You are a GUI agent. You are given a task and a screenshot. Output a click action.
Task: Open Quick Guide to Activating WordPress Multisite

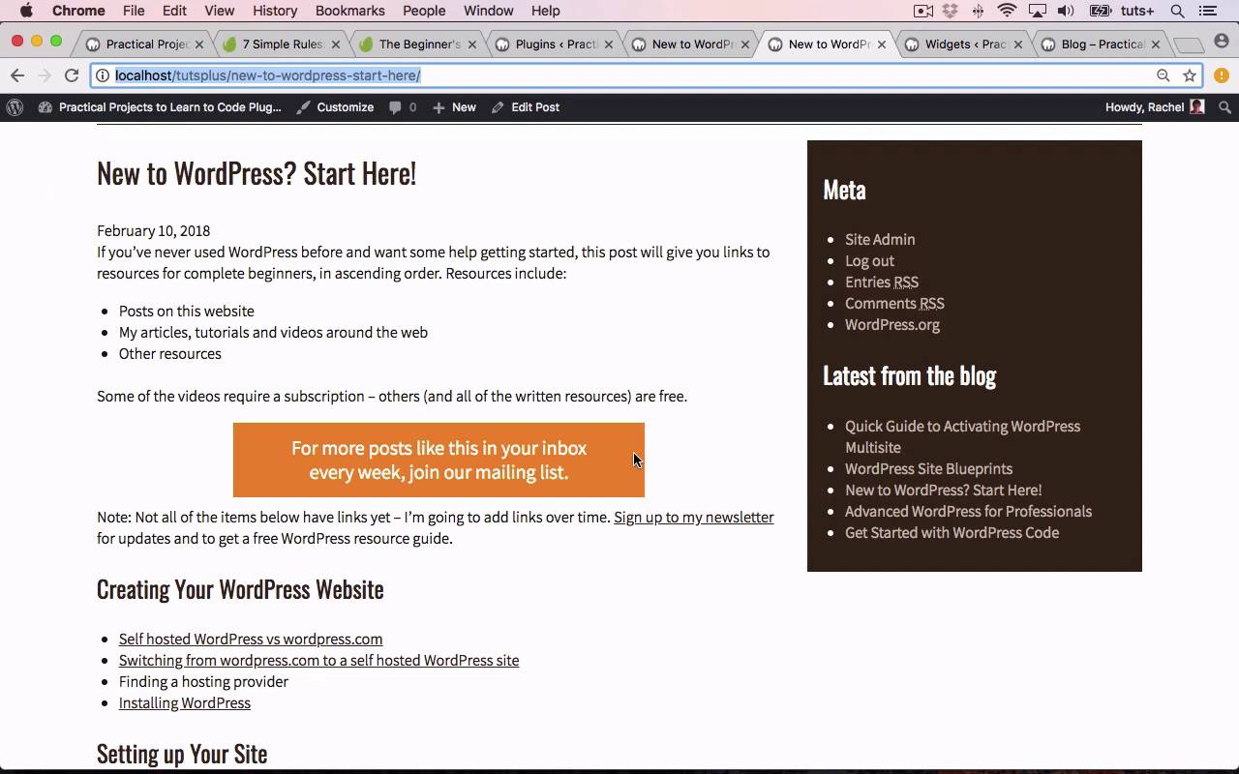click(962, 436)
